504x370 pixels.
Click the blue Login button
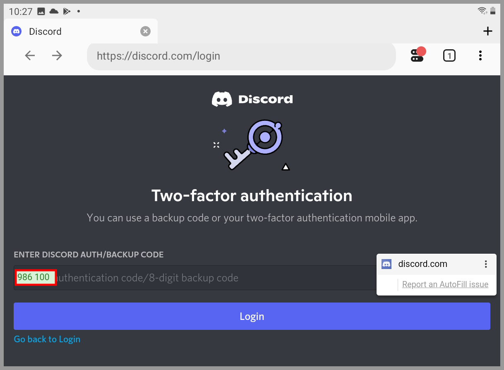tap(252, 316)
